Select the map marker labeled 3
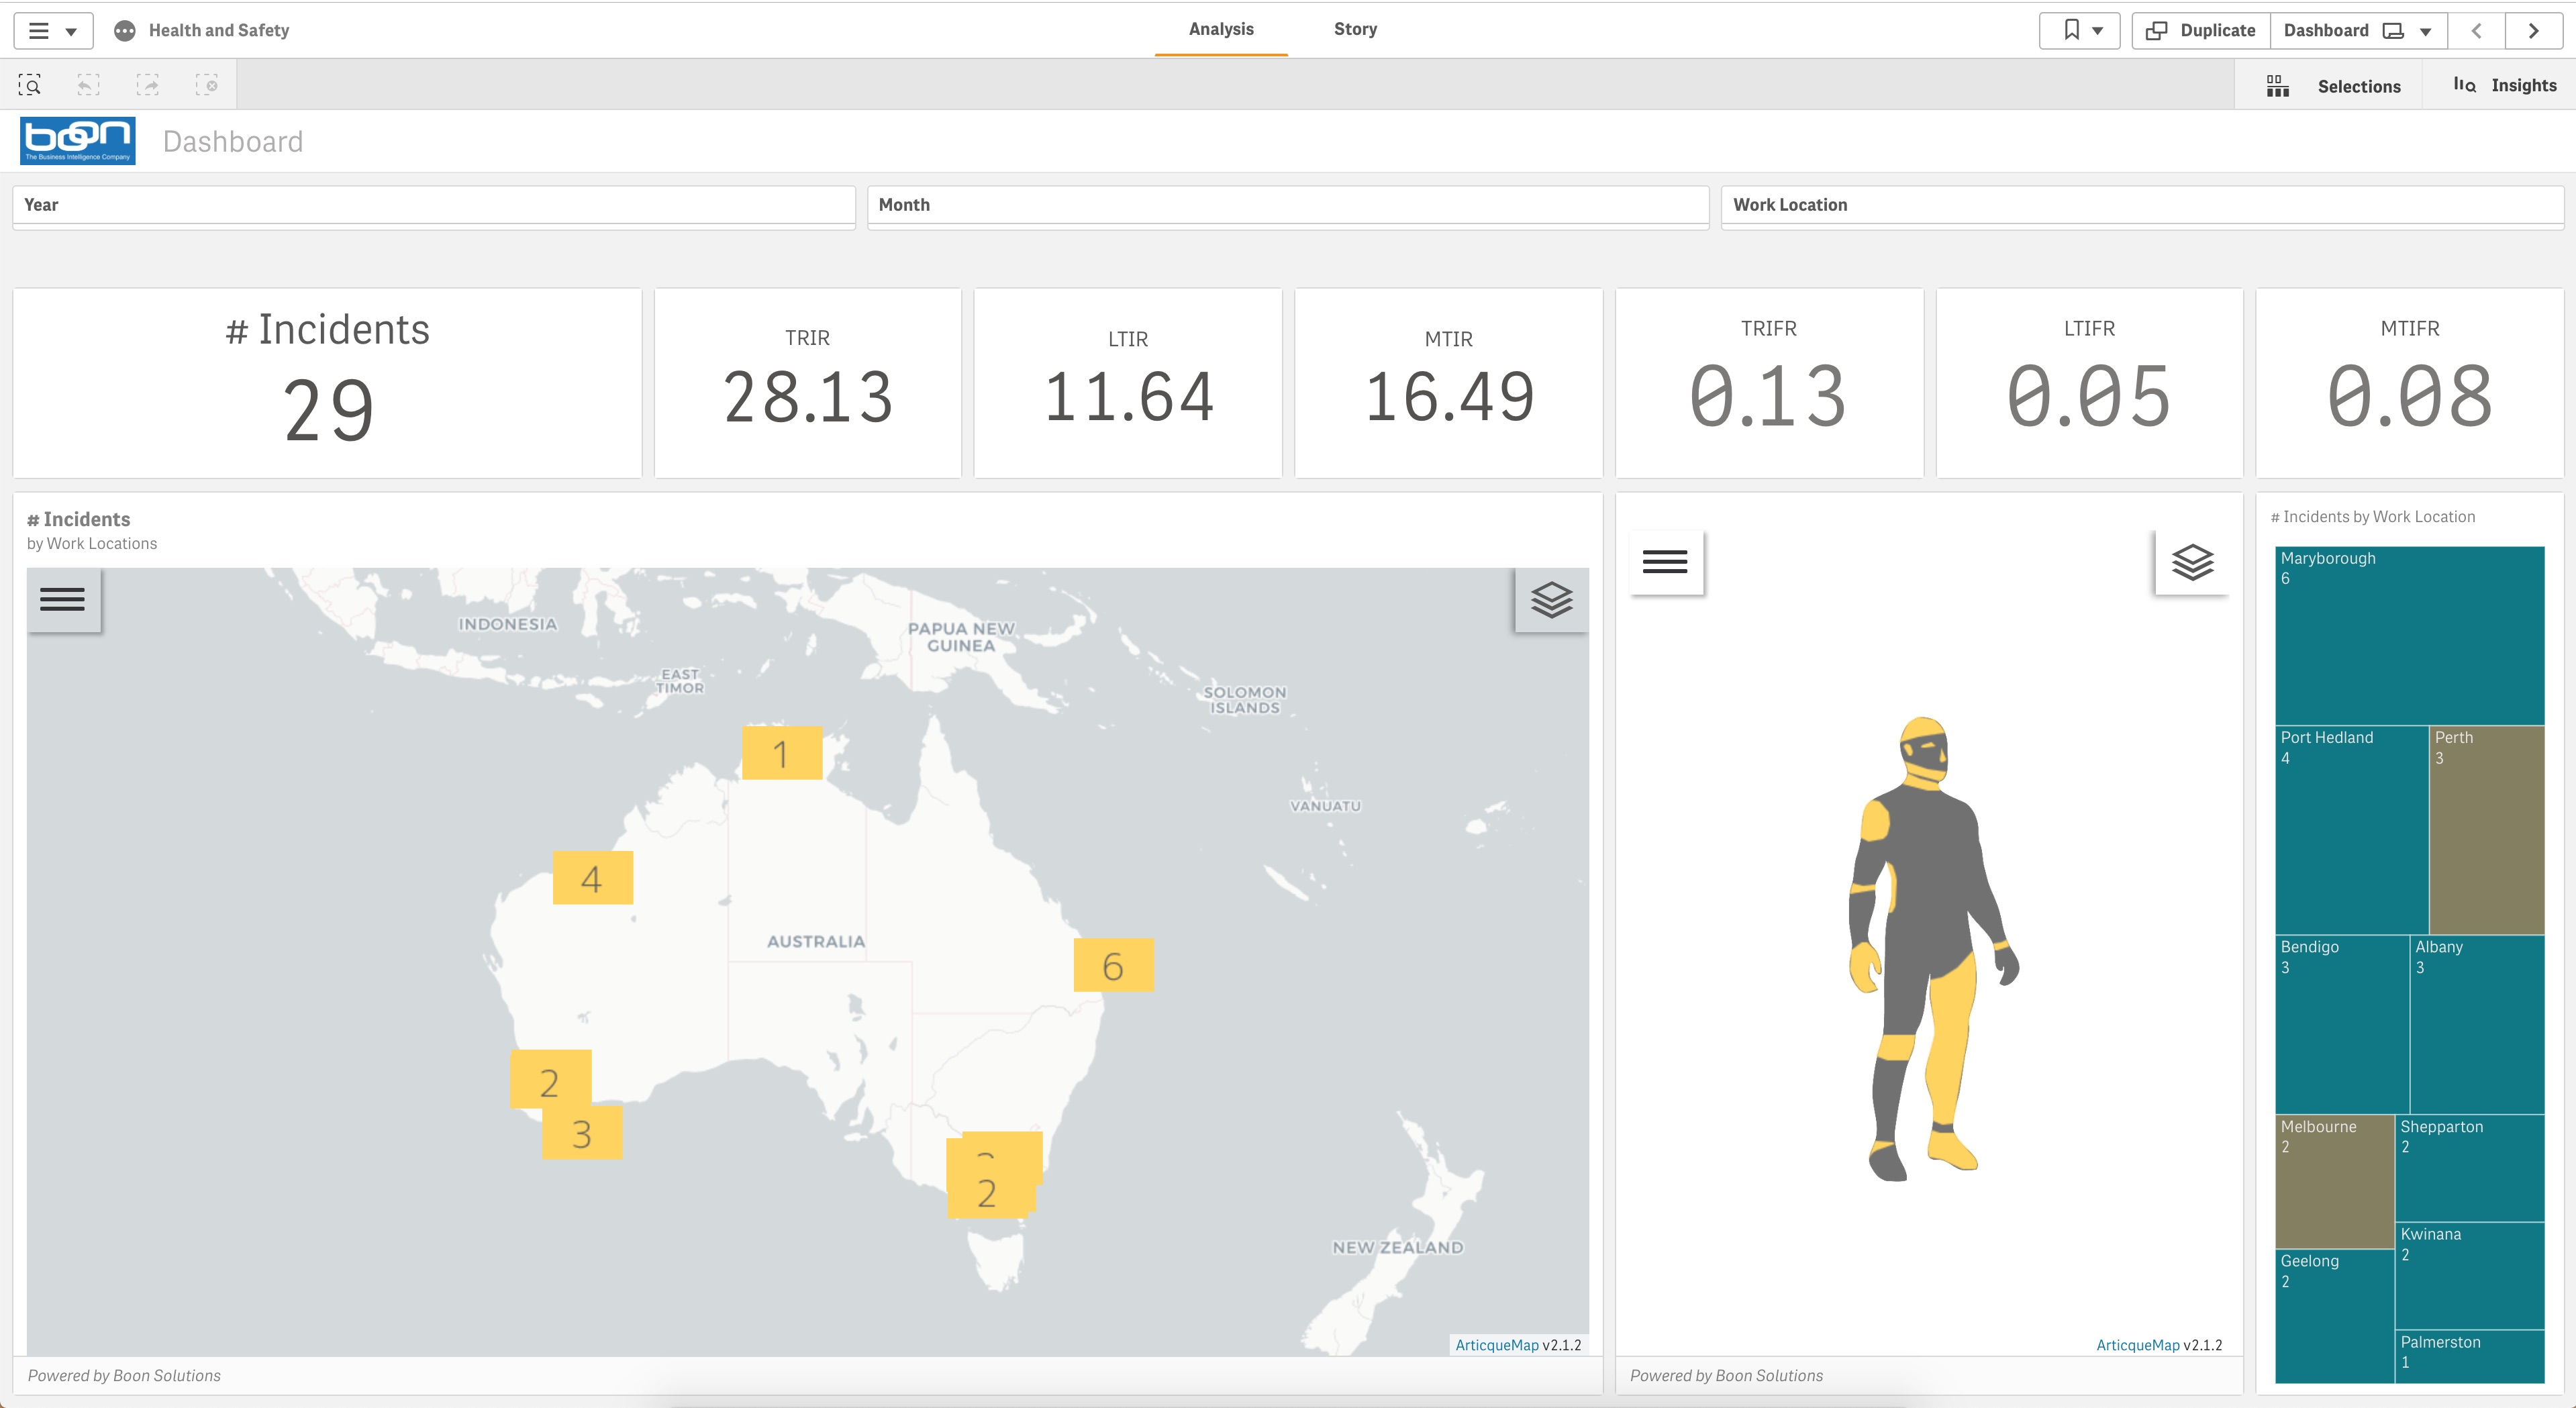The image size is (2576, 1408). (x=582, y=1133)
